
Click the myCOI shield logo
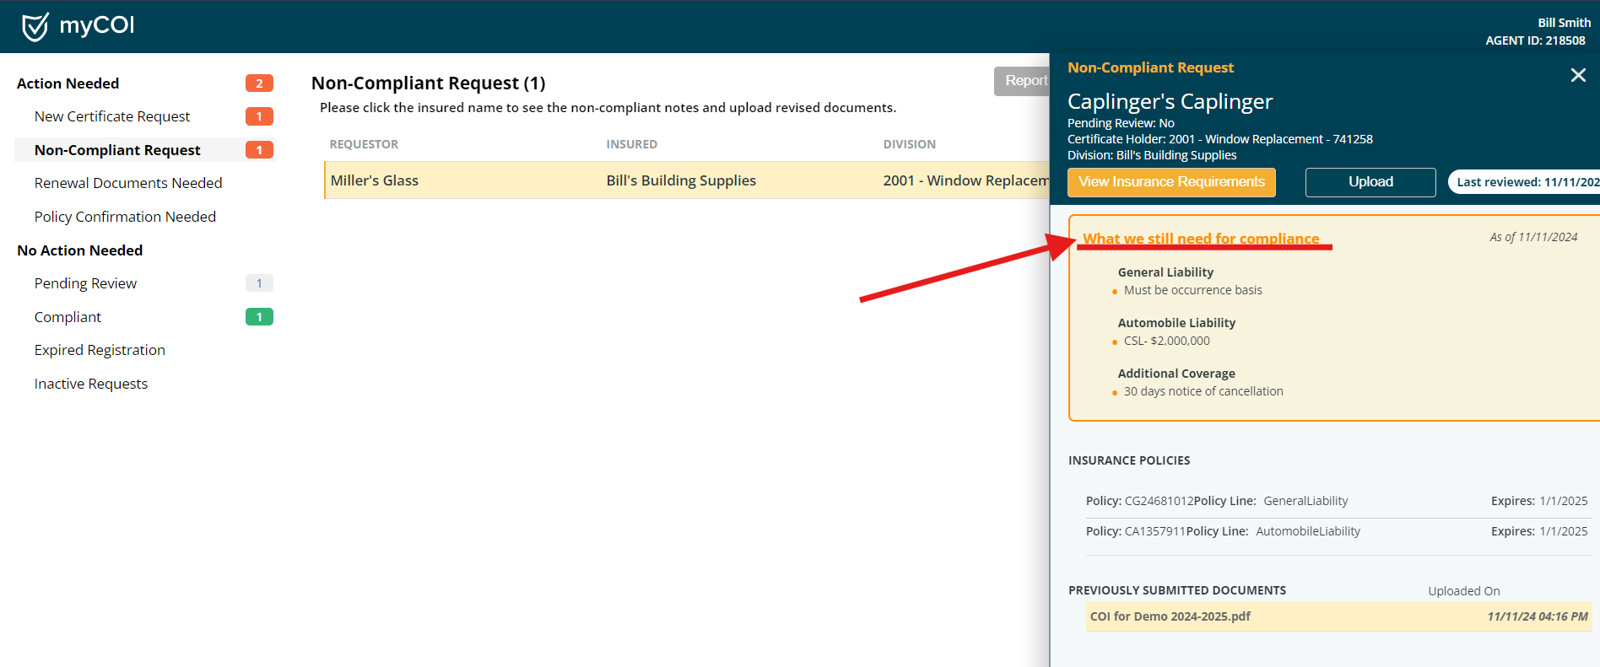click(35, 27)
